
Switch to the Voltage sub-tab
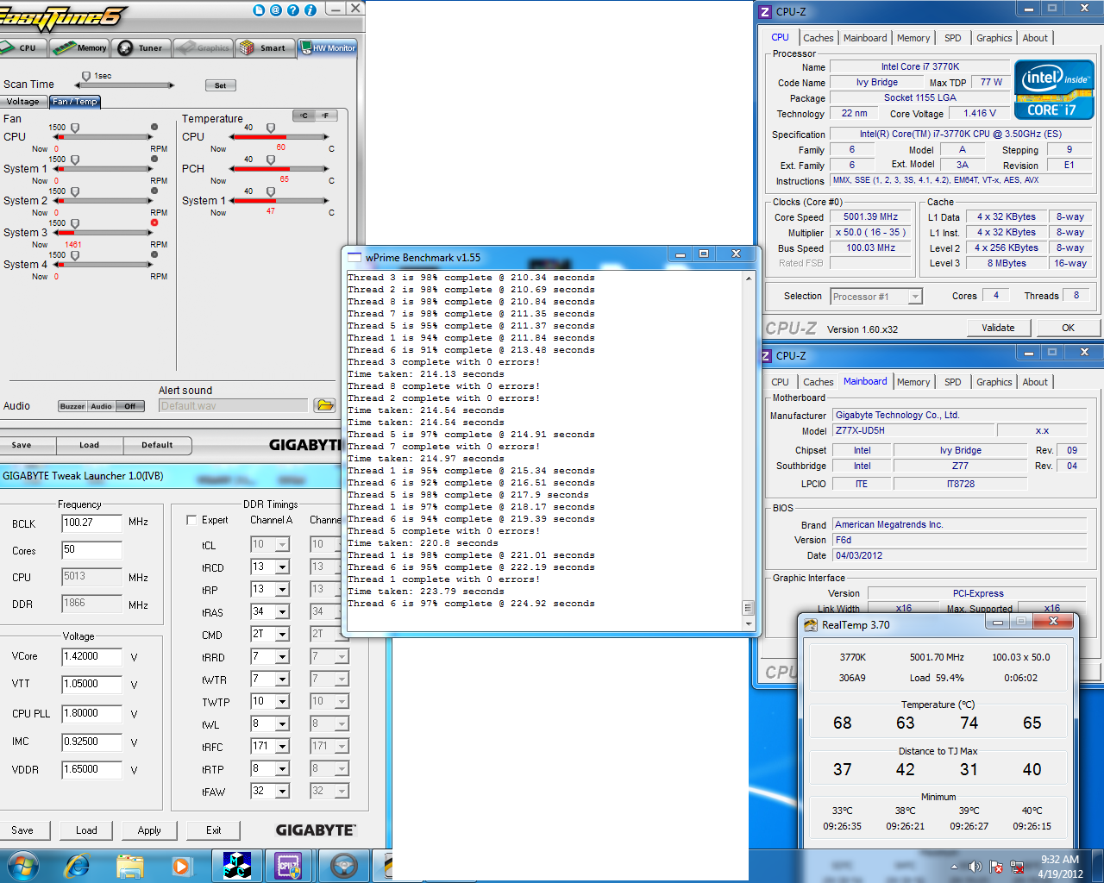click(x=23, y=102)
